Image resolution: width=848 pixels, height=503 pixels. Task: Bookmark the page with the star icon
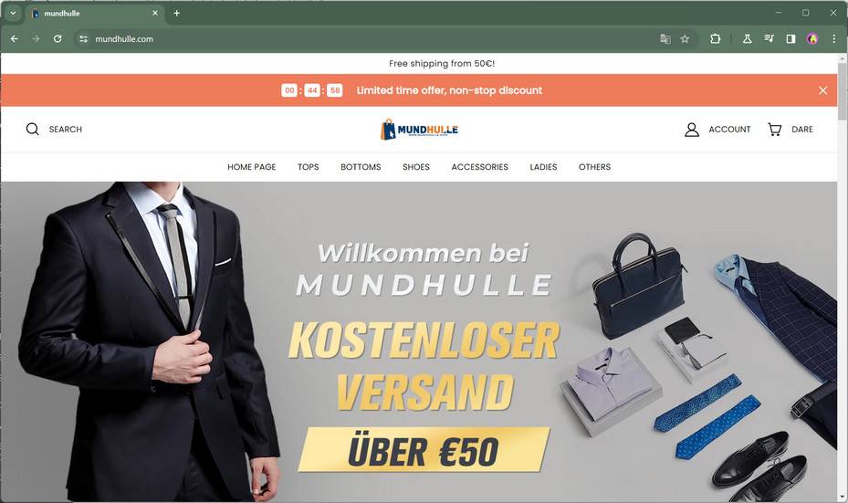tap(685, 39)
